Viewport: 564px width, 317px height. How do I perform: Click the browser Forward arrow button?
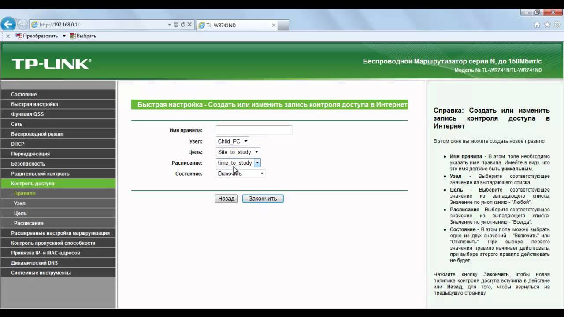22,25
